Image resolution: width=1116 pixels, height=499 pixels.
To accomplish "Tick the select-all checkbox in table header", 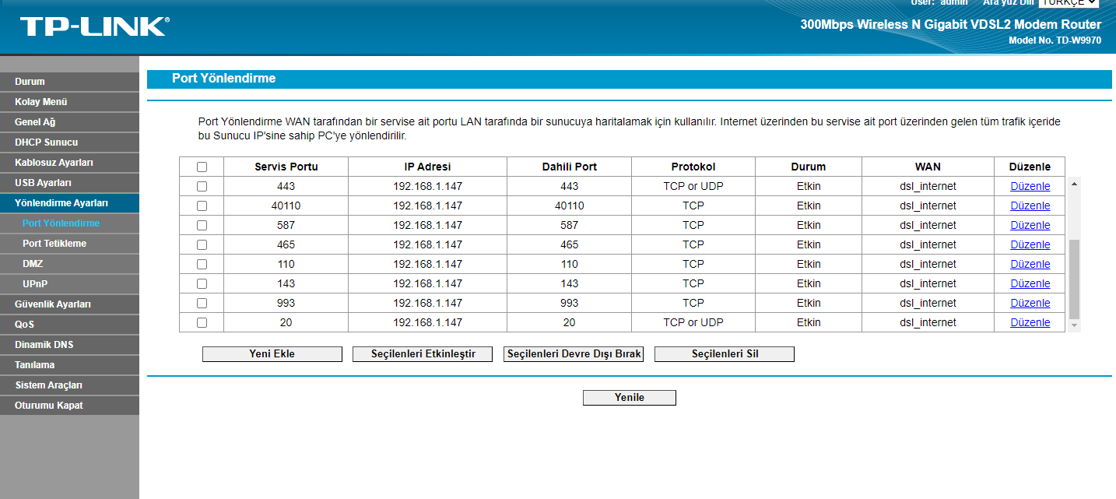I will [202, 167].
